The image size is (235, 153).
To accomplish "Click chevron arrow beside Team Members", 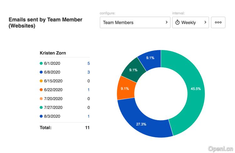I will (x=166, y=22).
